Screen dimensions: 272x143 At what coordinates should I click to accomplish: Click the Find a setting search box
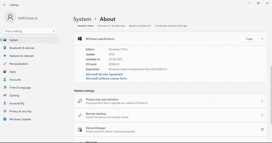click(x=30, y=31)
